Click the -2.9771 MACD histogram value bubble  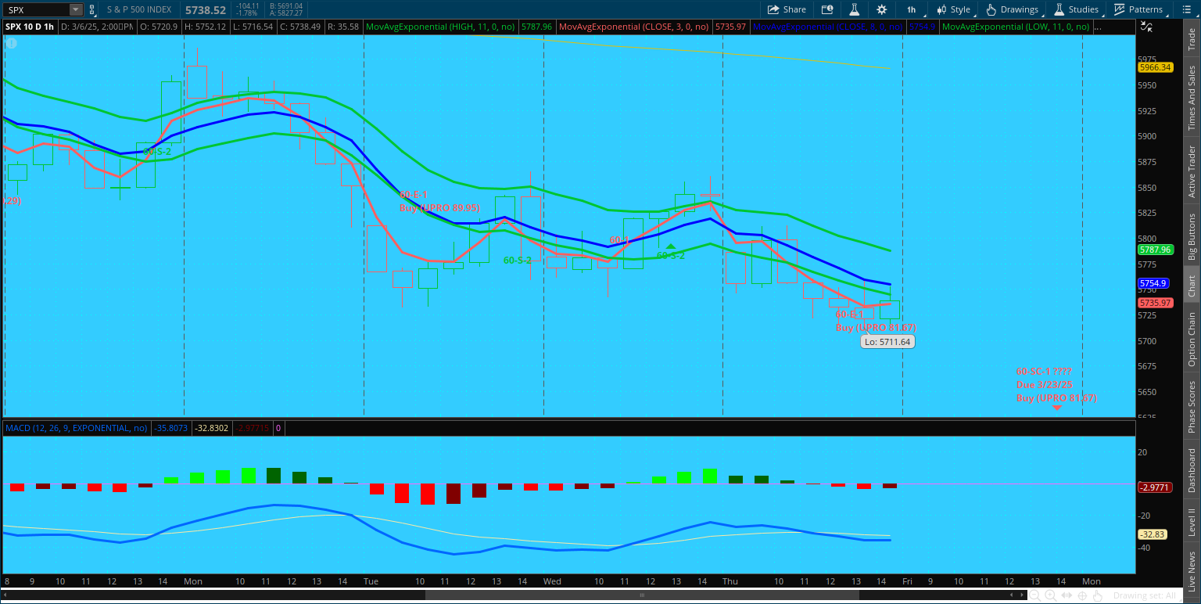[1155, 487]
